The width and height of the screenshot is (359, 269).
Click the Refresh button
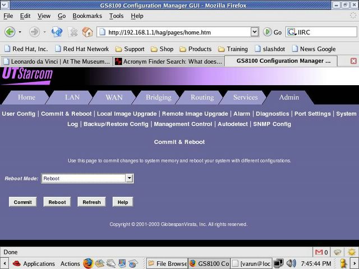click(91, 202)
